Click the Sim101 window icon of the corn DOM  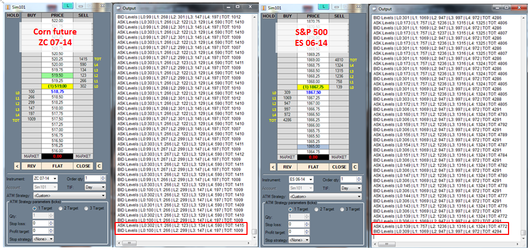pos(8,8)
